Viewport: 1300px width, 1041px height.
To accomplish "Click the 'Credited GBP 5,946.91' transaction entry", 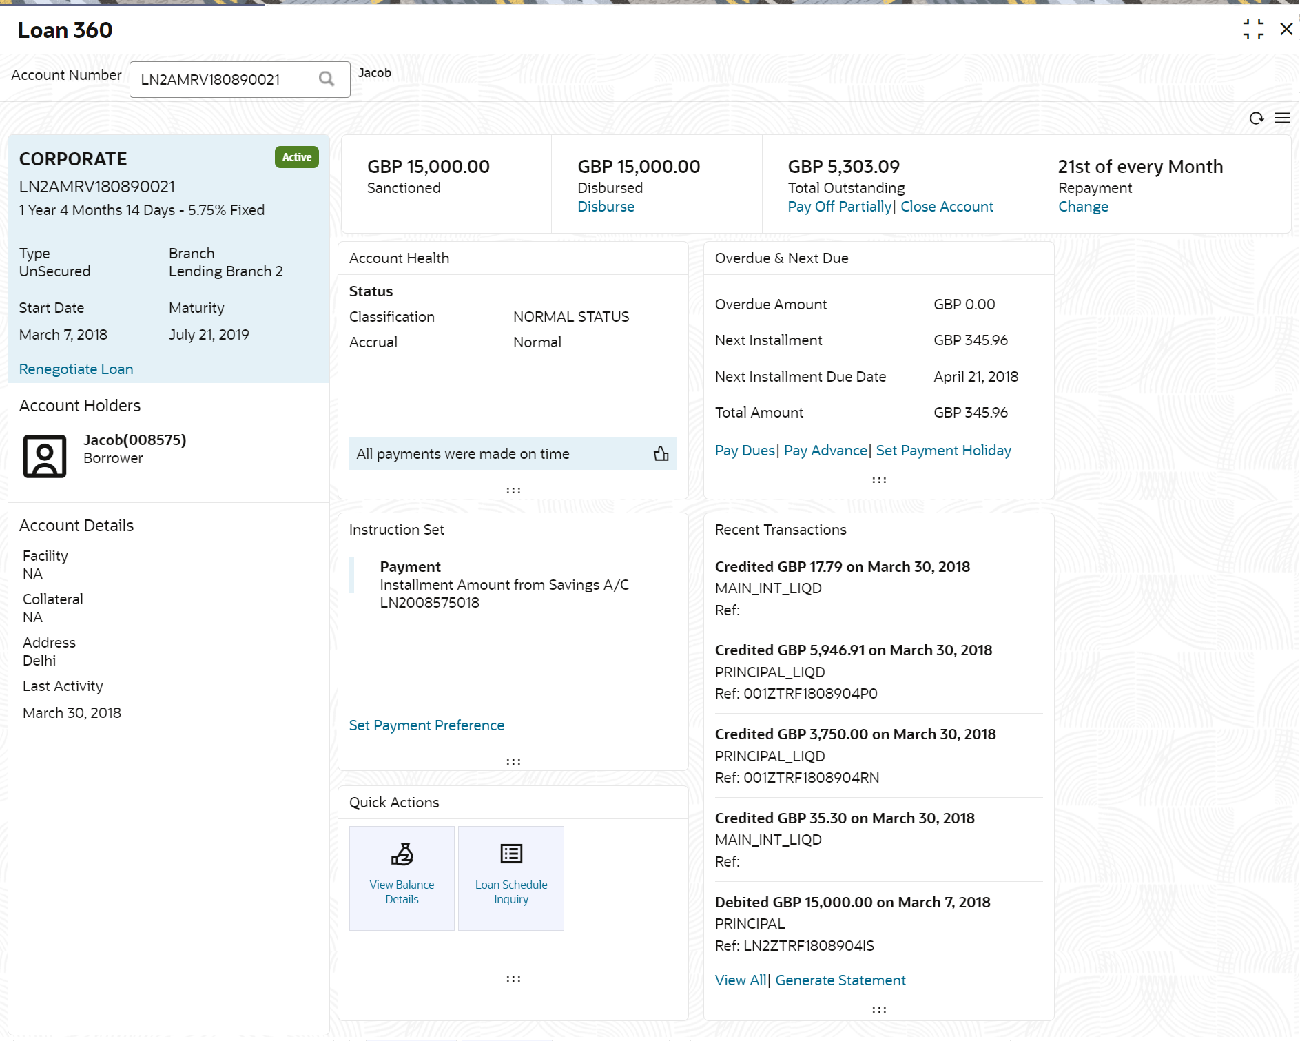I will [x=854, y=650].
